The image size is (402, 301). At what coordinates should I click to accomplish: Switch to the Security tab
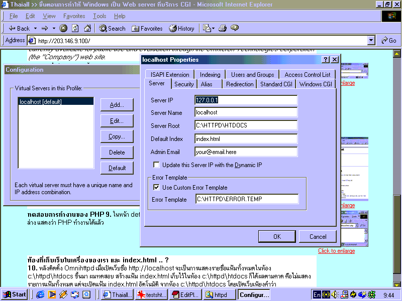[184, 84]
